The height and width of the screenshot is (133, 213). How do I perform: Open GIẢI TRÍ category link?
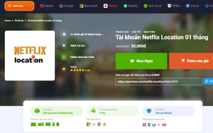click(x=136, y=32)
